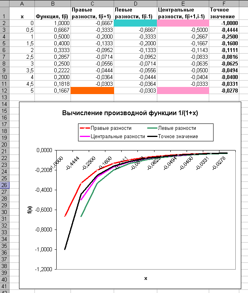This screenshot has height=293, width=248.
Task: Click cell F11 with value -0,0331
Action: coord(224,84)
